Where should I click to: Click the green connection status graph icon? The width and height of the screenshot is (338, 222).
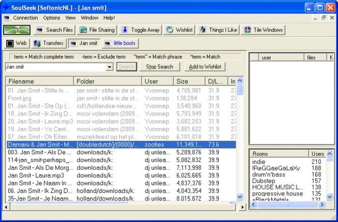point(17,30)
